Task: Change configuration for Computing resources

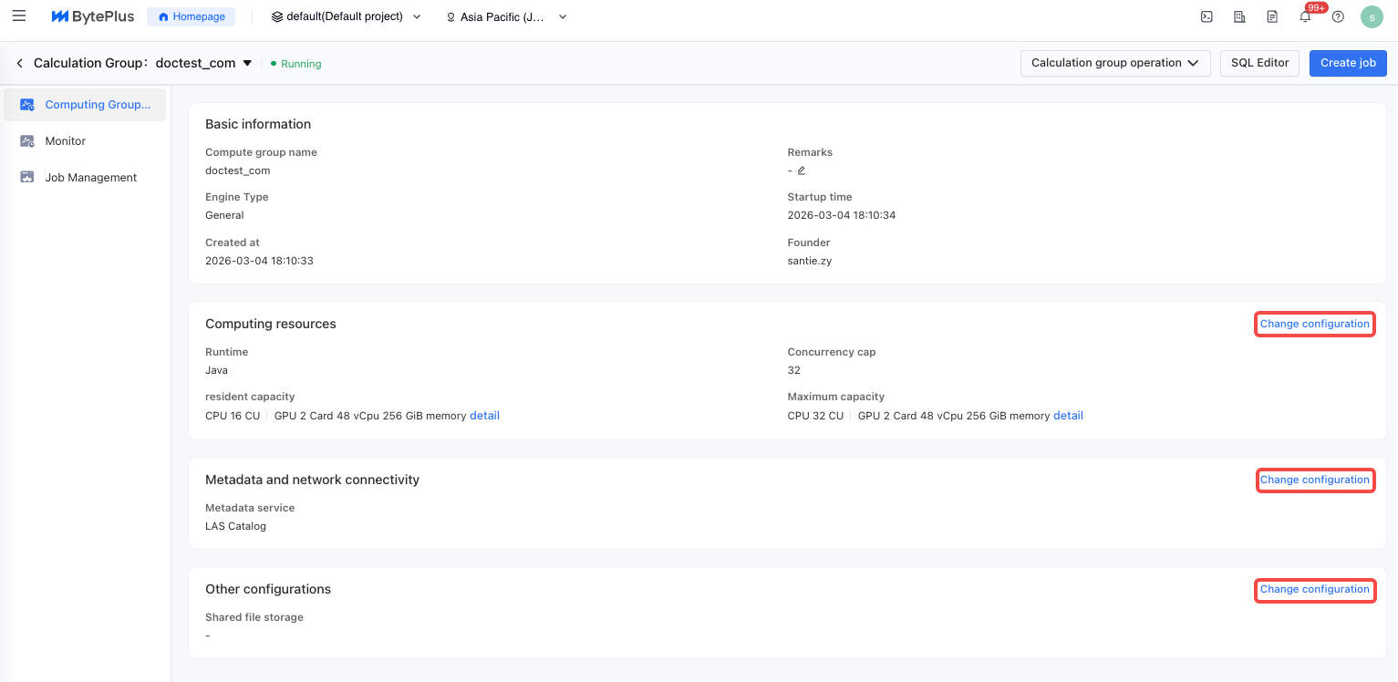Action: [1314, 324]
